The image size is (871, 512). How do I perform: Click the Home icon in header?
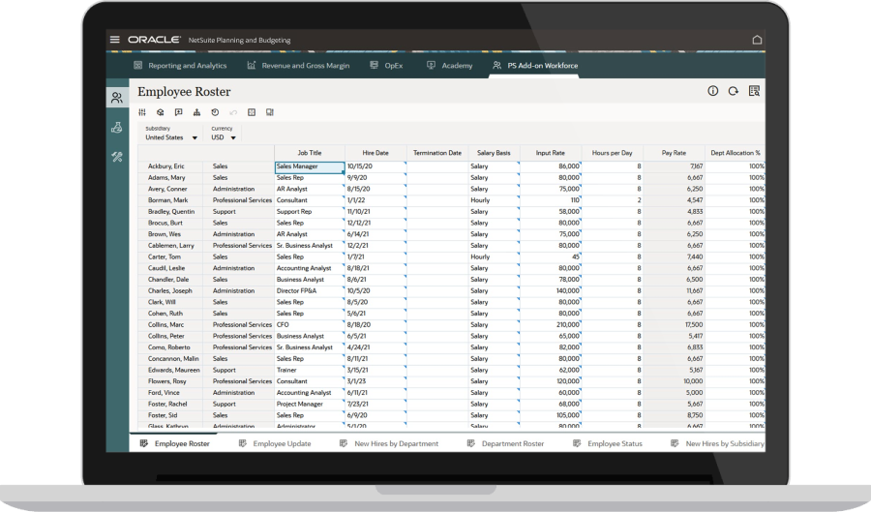(x=757, y=40)
